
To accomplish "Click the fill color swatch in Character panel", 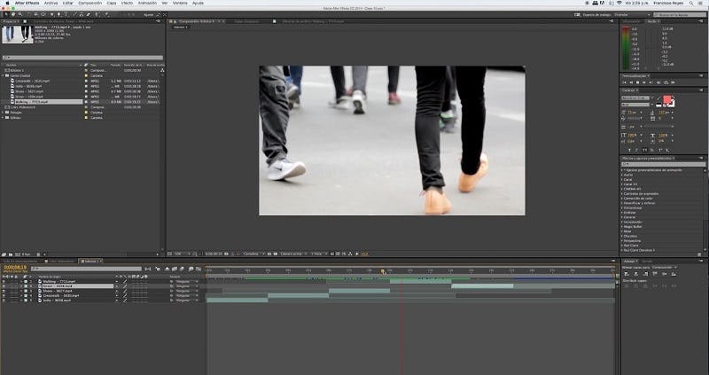I will 667,99.
